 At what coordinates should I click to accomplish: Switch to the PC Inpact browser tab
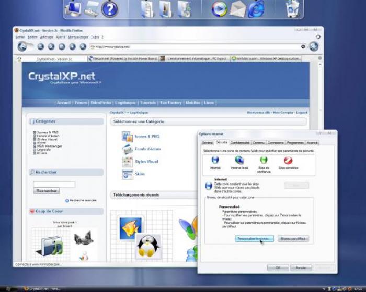[195, 59]
